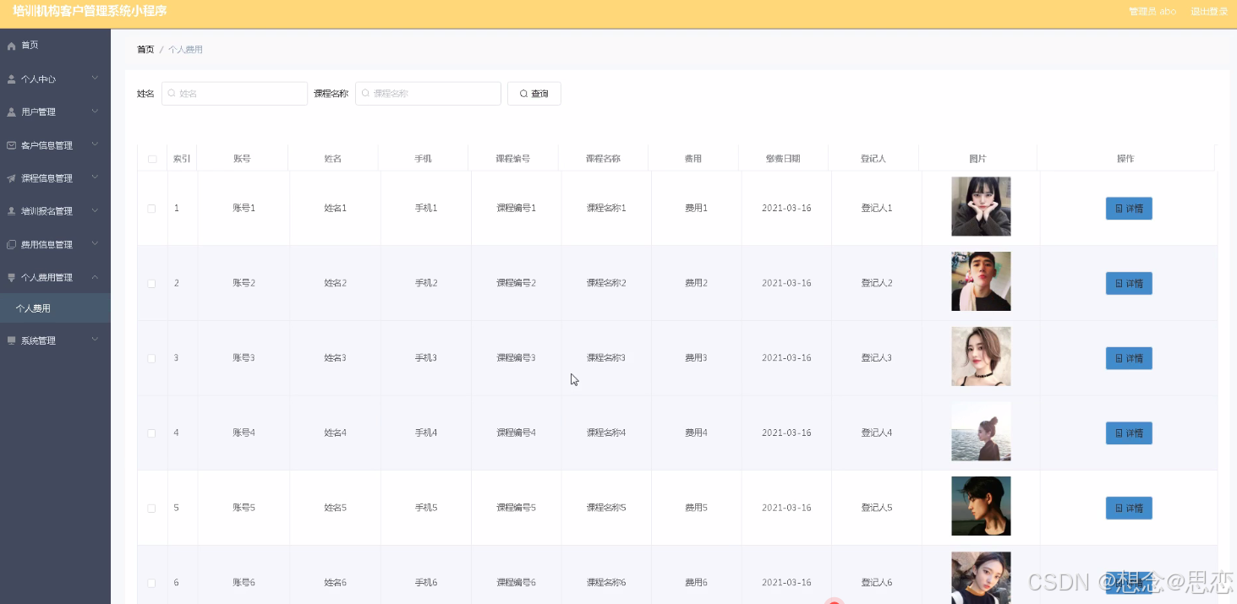Screen dimensions: 1237x604
Task: Tick the select-all checkbox in the table header
Action: 152,159
